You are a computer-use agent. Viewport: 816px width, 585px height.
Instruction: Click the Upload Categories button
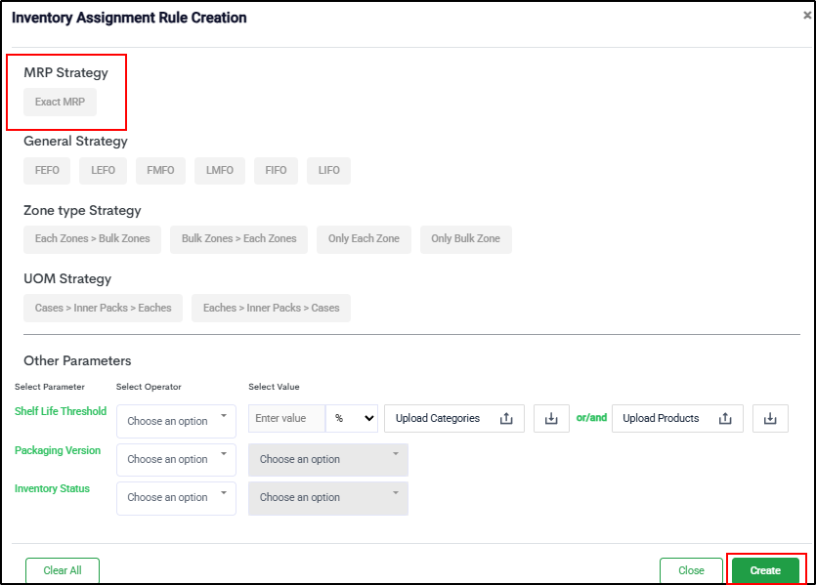tap(453, 418)
